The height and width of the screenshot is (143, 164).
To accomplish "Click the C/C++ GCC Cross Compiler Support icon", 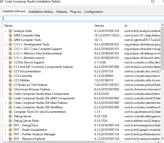I will tap(10, 49).
